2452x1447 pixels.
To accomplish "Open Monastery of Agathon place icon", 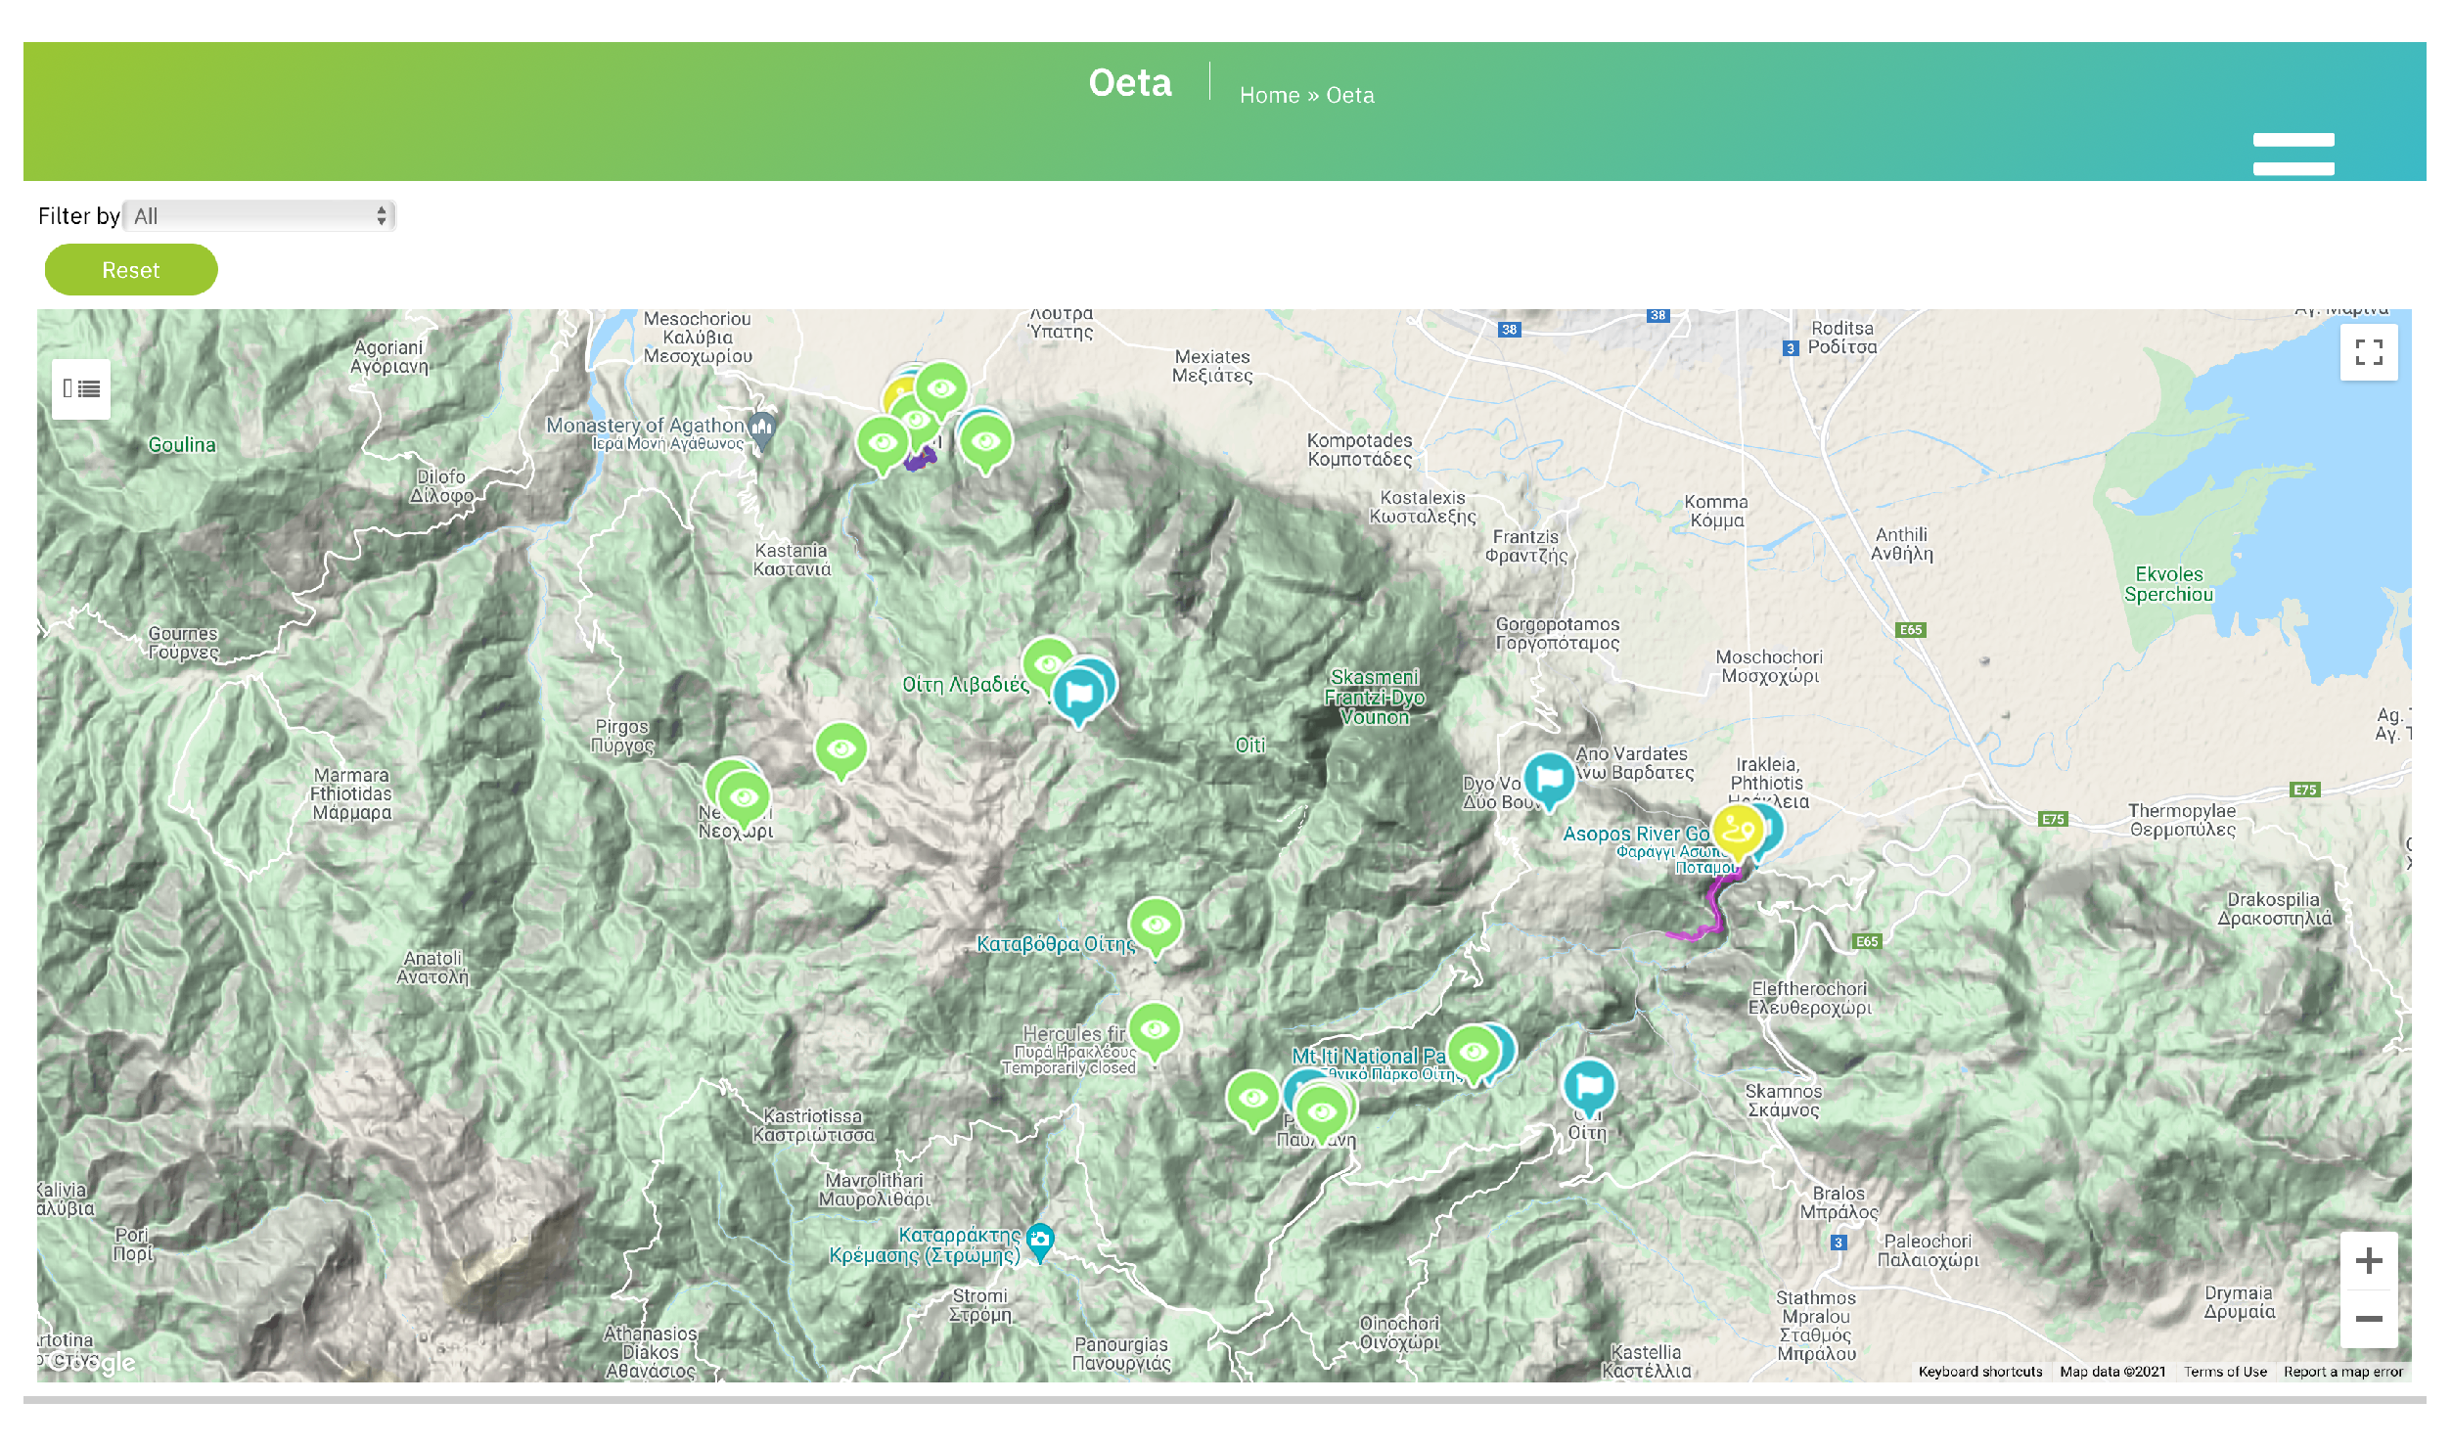I will (x=761, y=428).
